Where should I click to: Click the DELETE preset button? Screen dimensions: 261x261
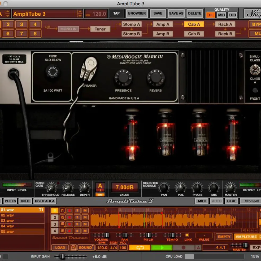(194, 13)
